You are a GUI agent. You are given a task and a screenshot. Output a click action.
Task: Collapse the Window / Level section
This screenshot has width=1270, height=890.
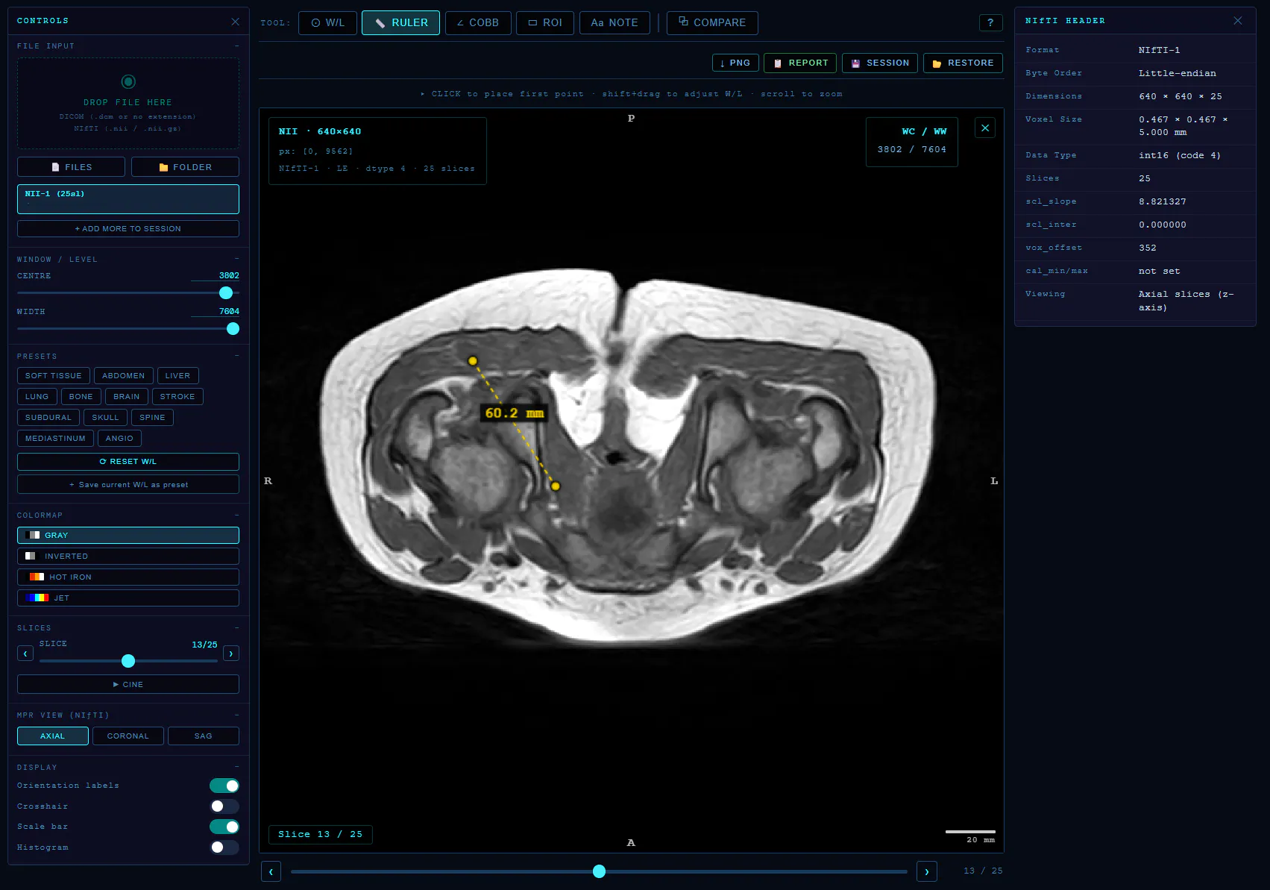click(x=236, y=259)
